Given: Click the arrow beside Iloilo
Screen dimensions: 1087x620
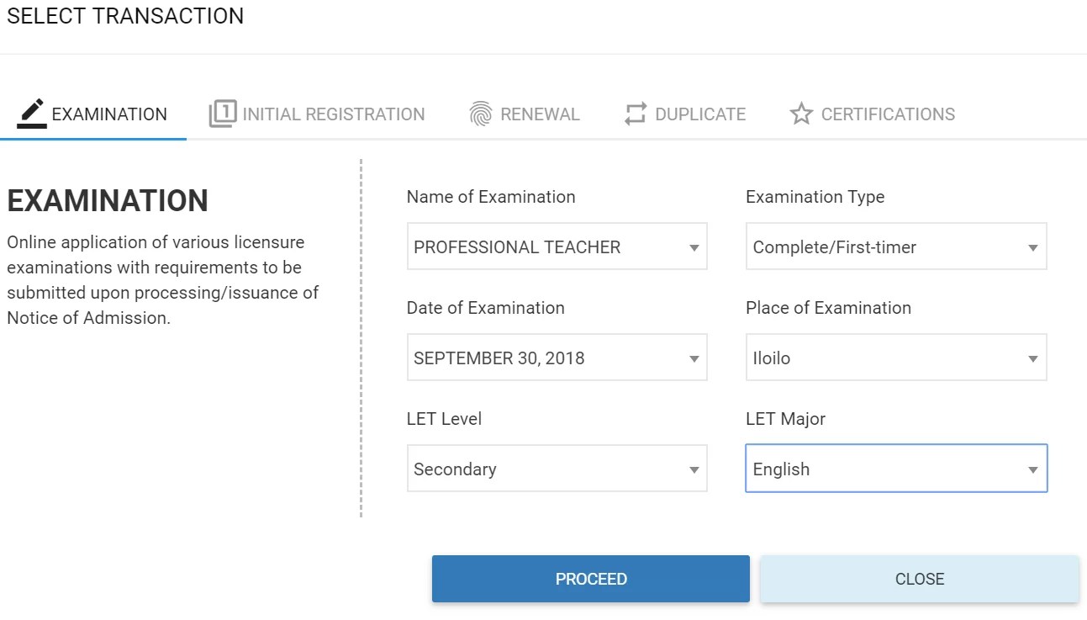Looking at the screenshot, I should 1033,358.
